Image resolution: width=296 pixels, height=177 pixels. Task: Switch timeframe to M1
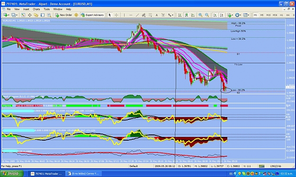pyautogui.click(x=255, y=15)
